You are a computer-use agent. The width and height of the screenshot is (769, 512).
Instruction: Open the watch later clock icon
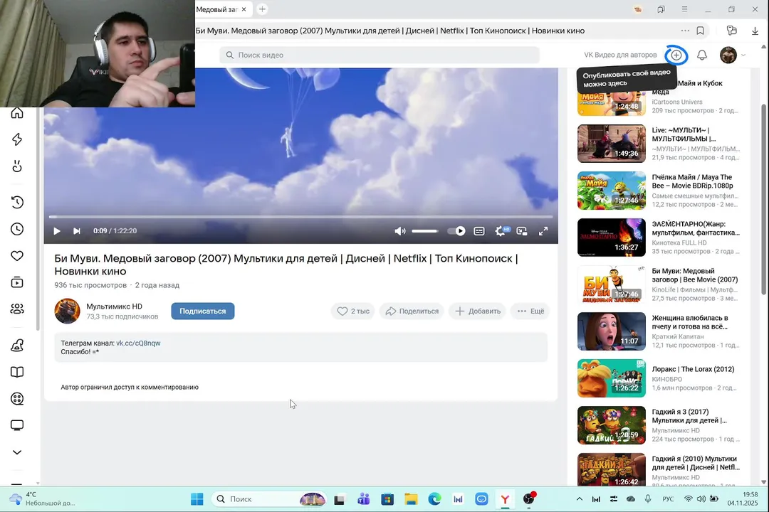coord(17,229)
